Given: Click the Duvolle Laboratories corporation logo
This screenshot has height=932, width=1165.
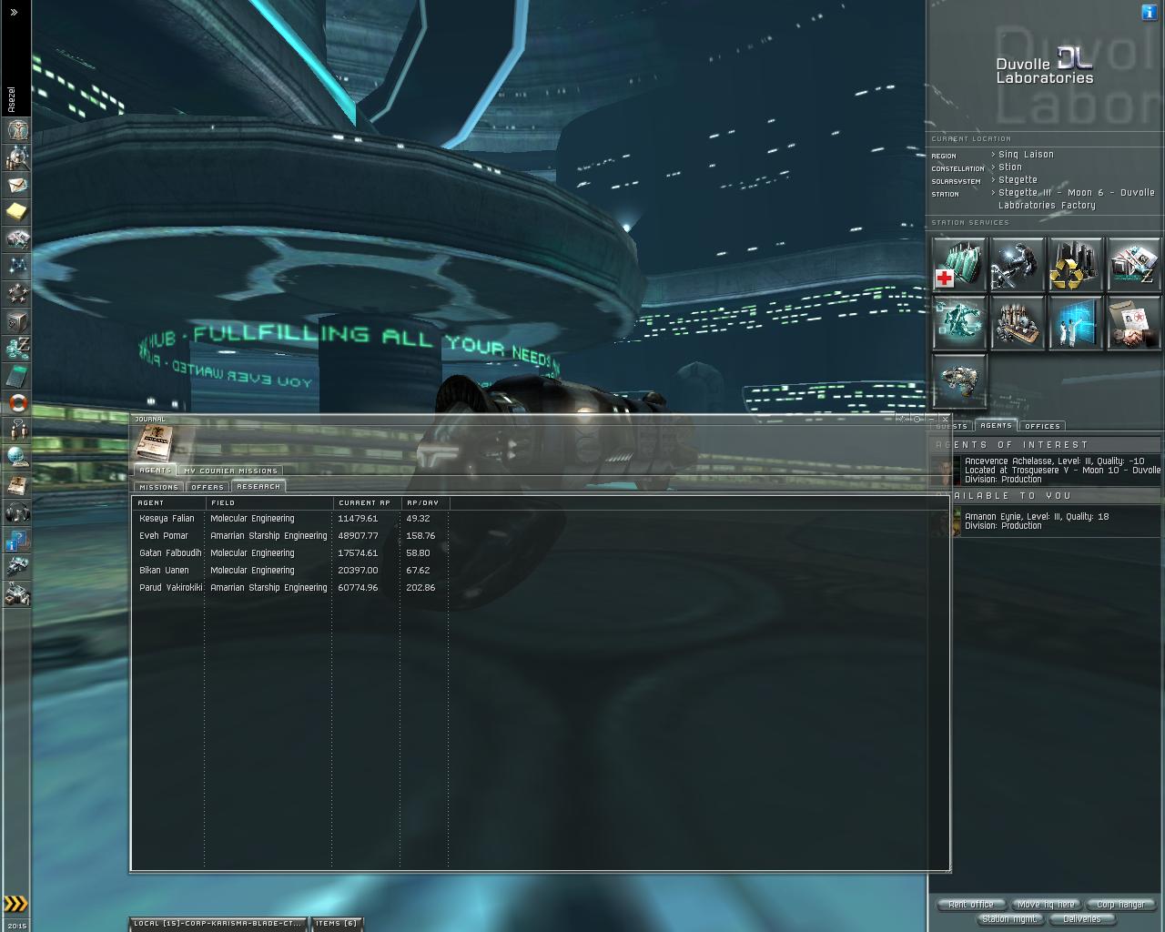Looking at the screenshot, I should pyautogui.click(x=1045, y=65).
